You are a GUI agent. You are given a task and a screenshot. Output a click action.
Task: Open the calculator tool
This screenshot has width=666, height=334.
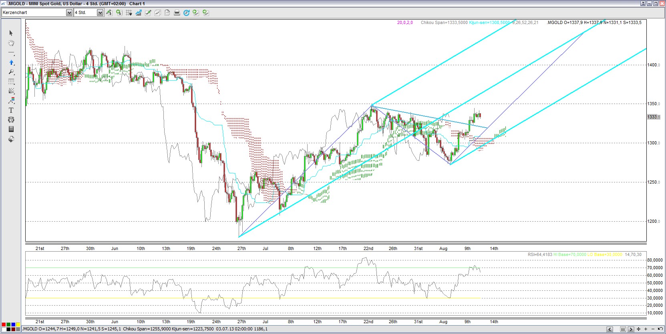tap(11, 129)
